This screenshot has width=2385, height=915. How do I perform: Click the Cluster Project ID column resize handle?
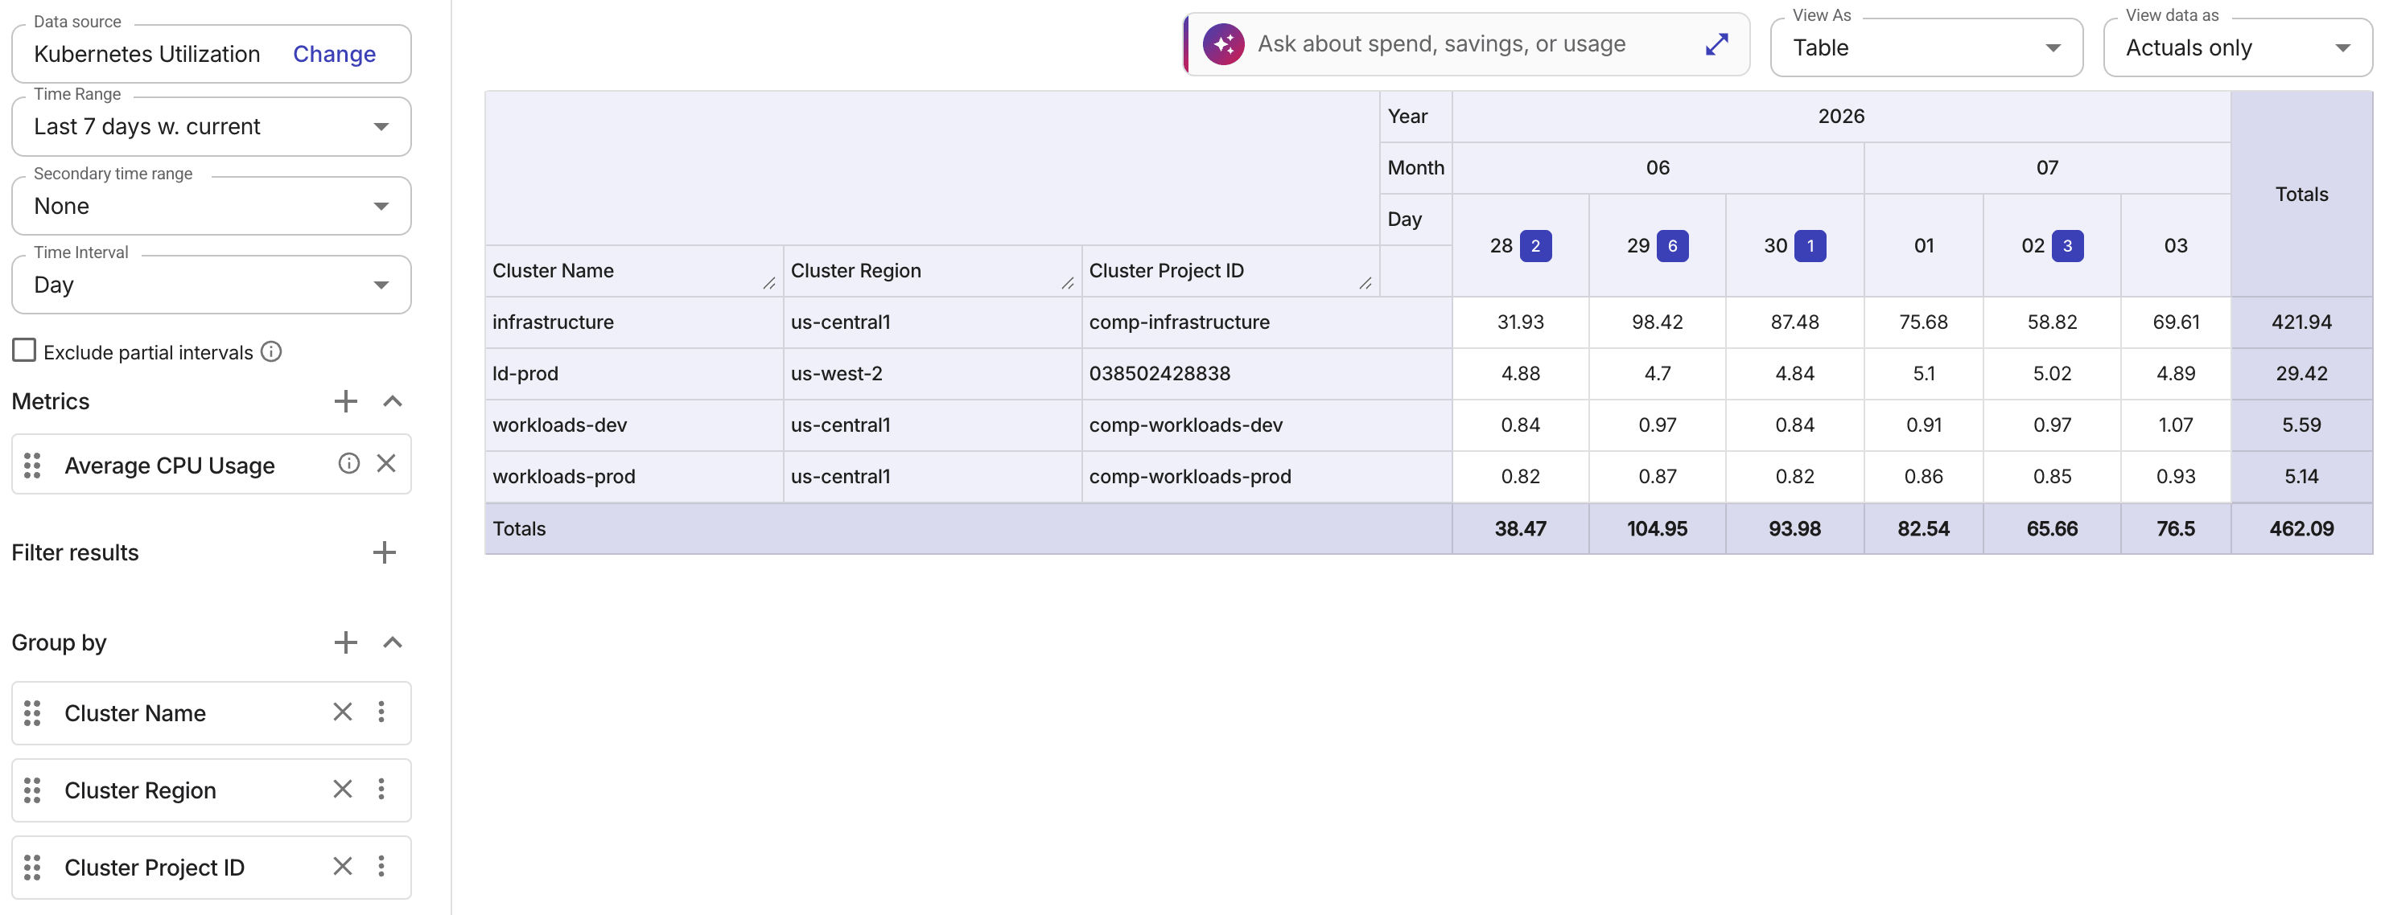coord(1366,283)
